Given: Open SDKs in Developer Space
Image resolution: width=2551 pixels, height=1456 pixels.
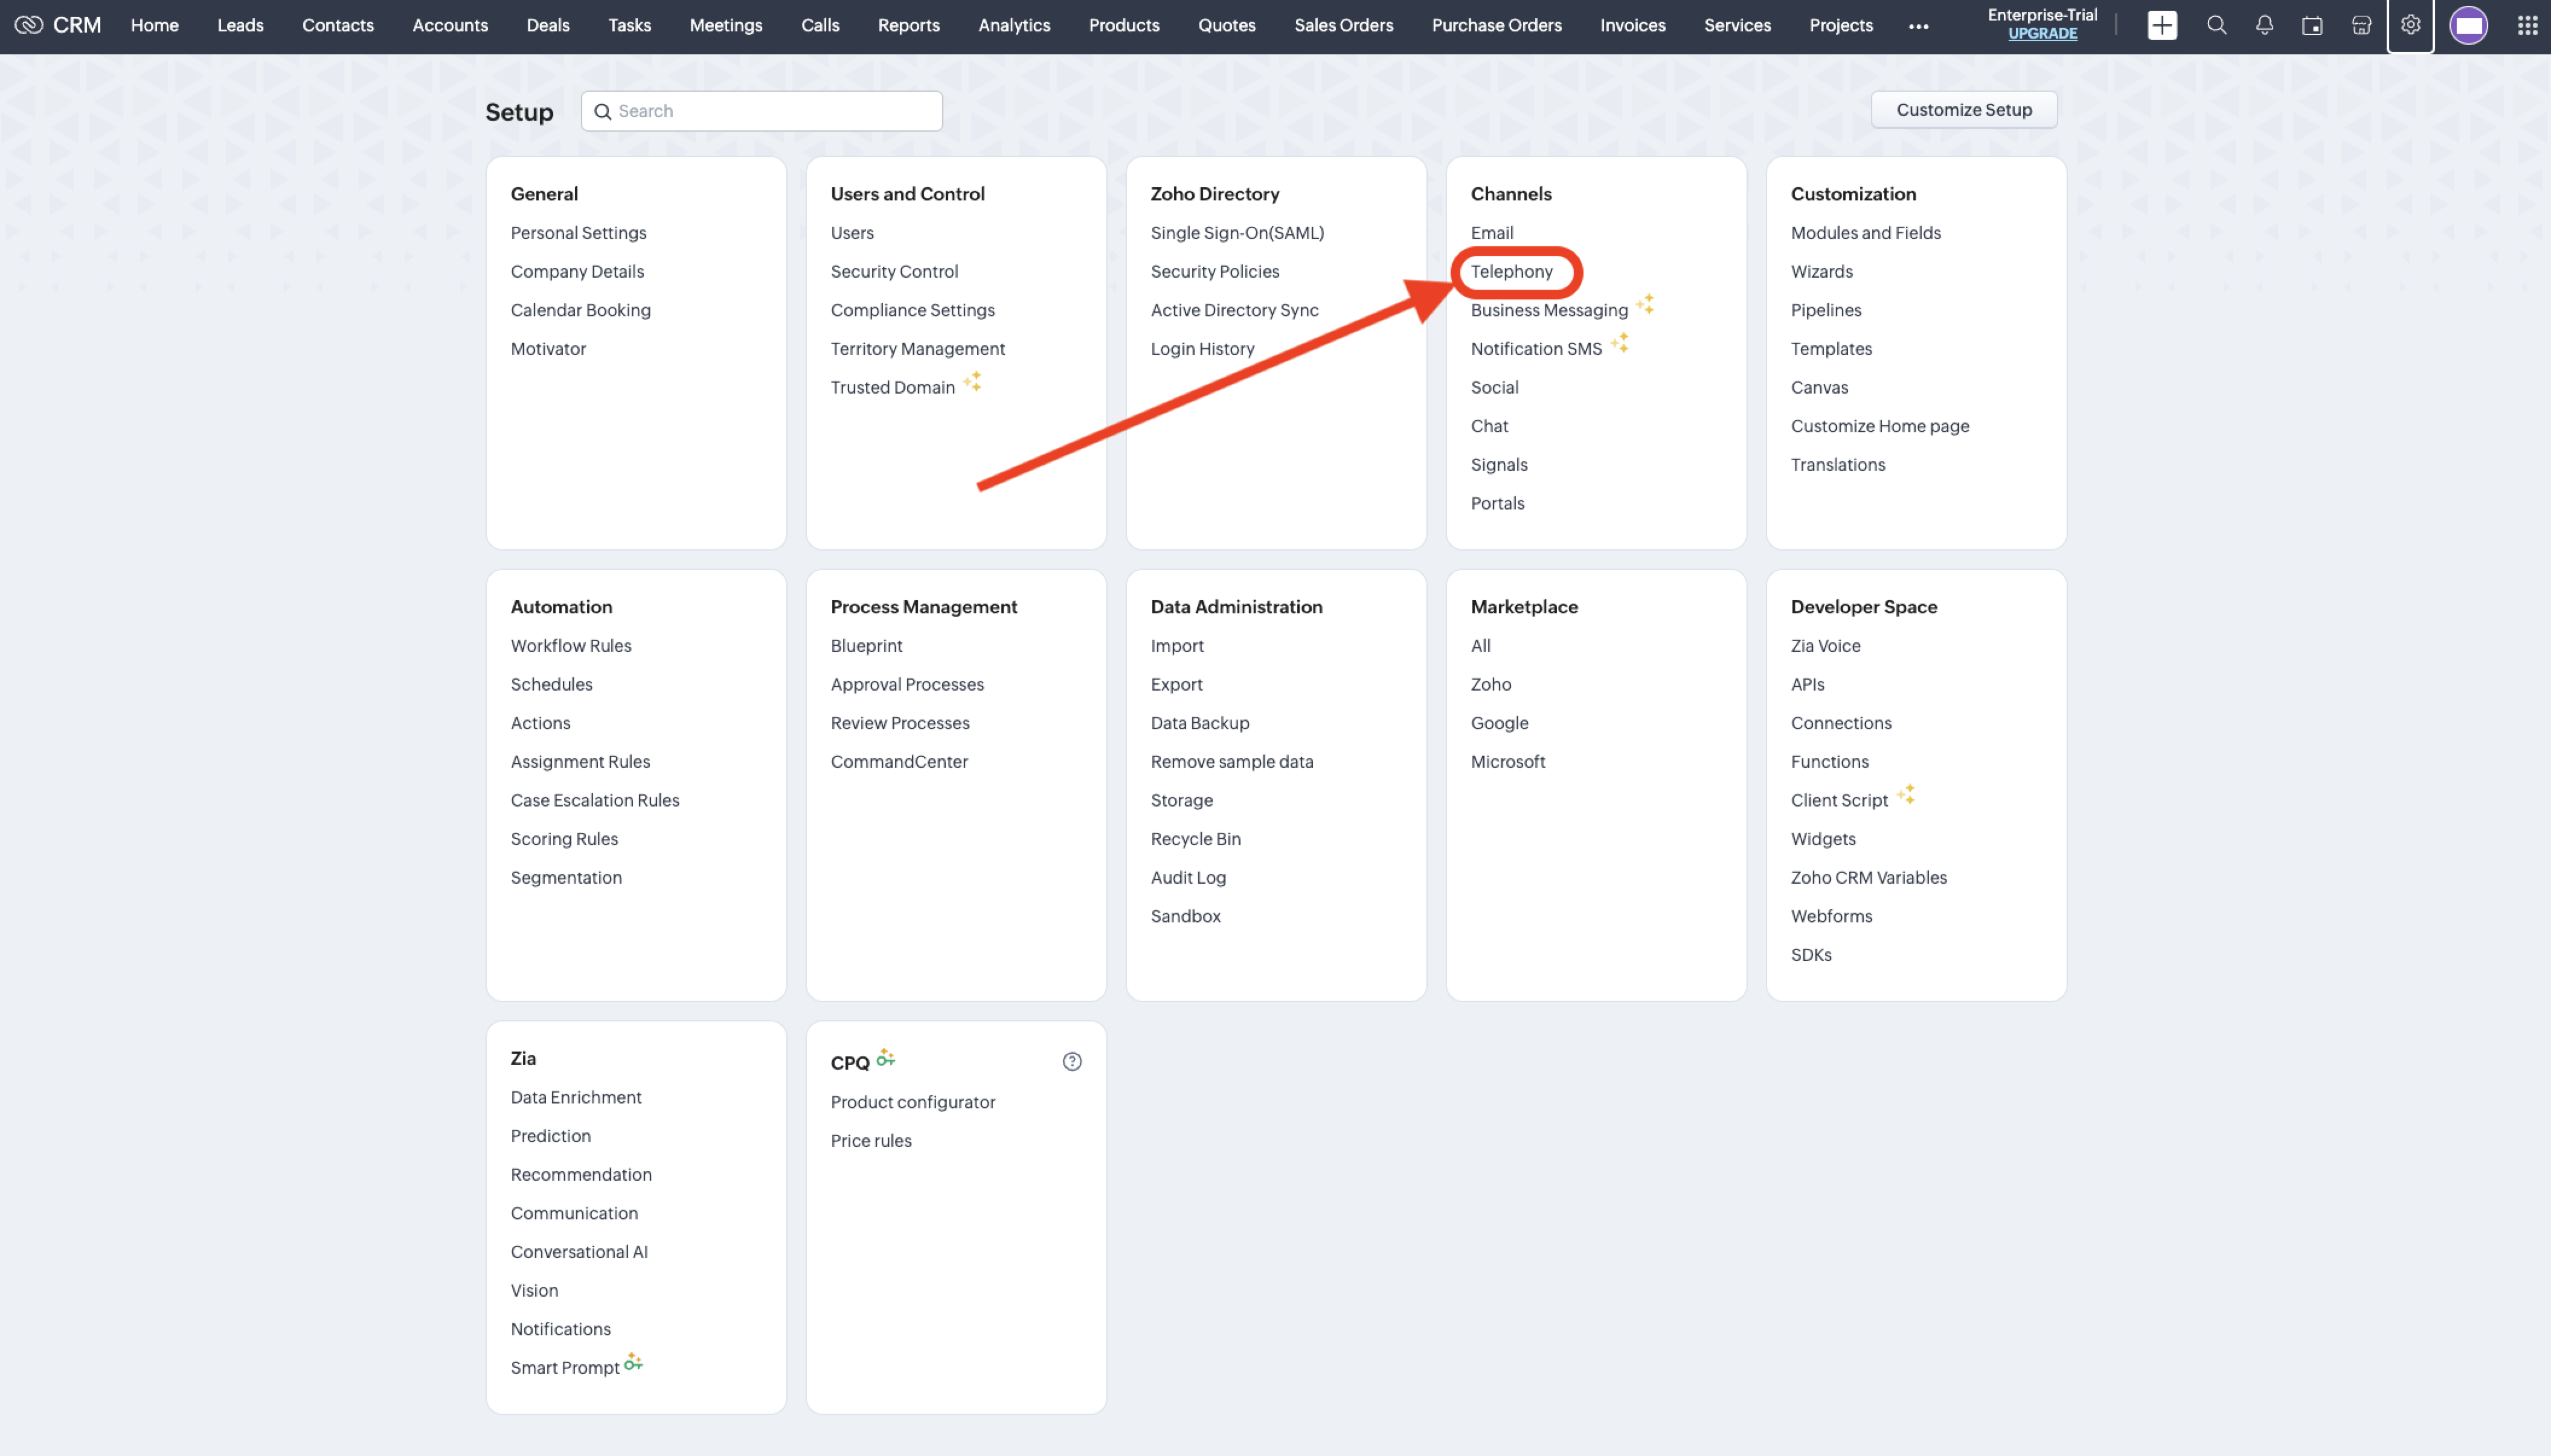Looking at the screenshot, I should (1811, 954).
